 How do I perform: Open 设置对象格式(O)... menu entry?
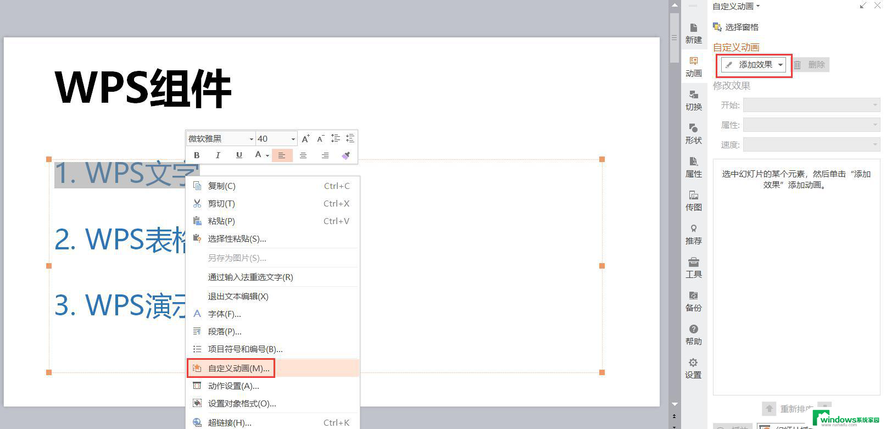tap(273, 403)
